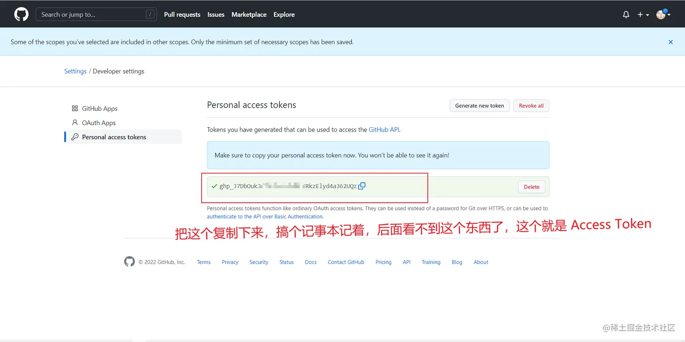Delete the generated token
The width and height of the screenshot is (685, 342).
click(532, 187)
